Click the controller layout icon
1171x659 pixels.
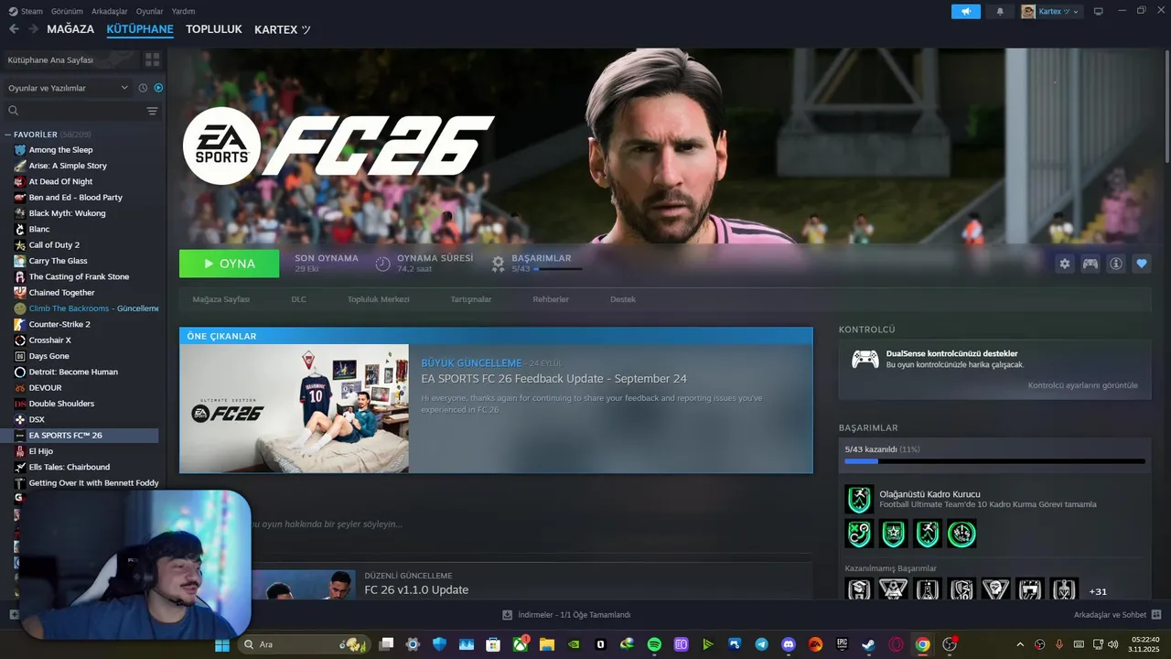1090,264
